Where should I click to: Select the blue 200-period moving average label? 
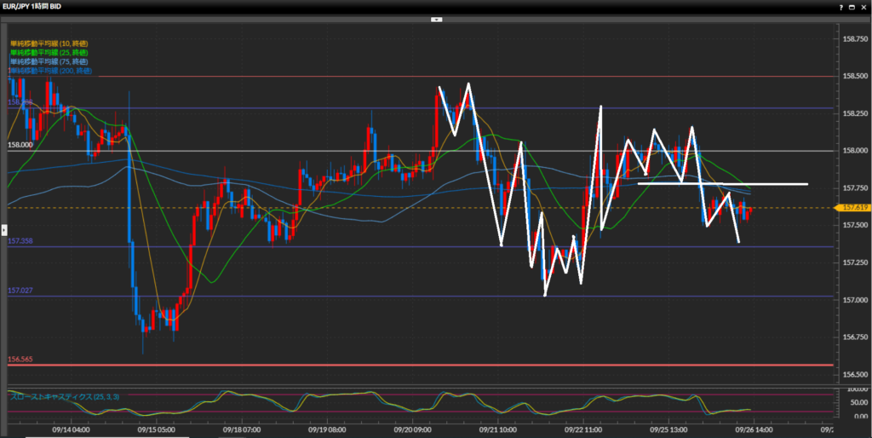(x=50, y=72)
